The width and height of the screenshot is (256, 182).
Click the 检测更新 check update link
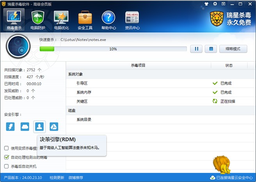(x=57, y=178)
